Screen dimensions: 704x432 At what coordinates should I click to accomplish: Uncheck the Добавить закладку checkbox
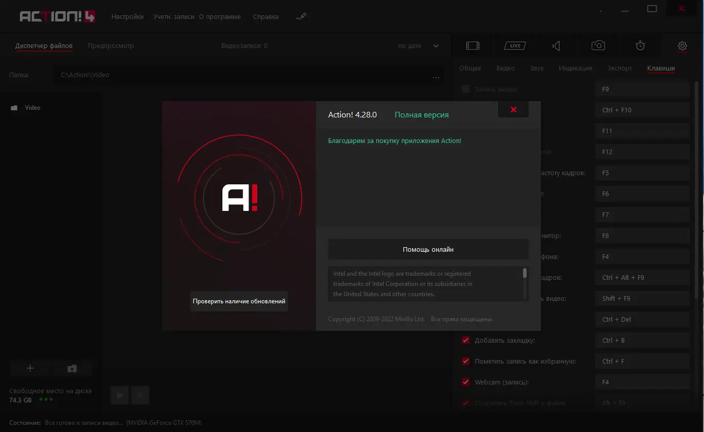pos(466,340)
